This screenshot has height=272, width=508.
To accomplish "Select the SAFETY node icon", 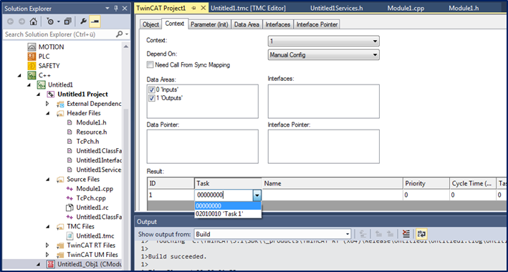I will point(32,66).
